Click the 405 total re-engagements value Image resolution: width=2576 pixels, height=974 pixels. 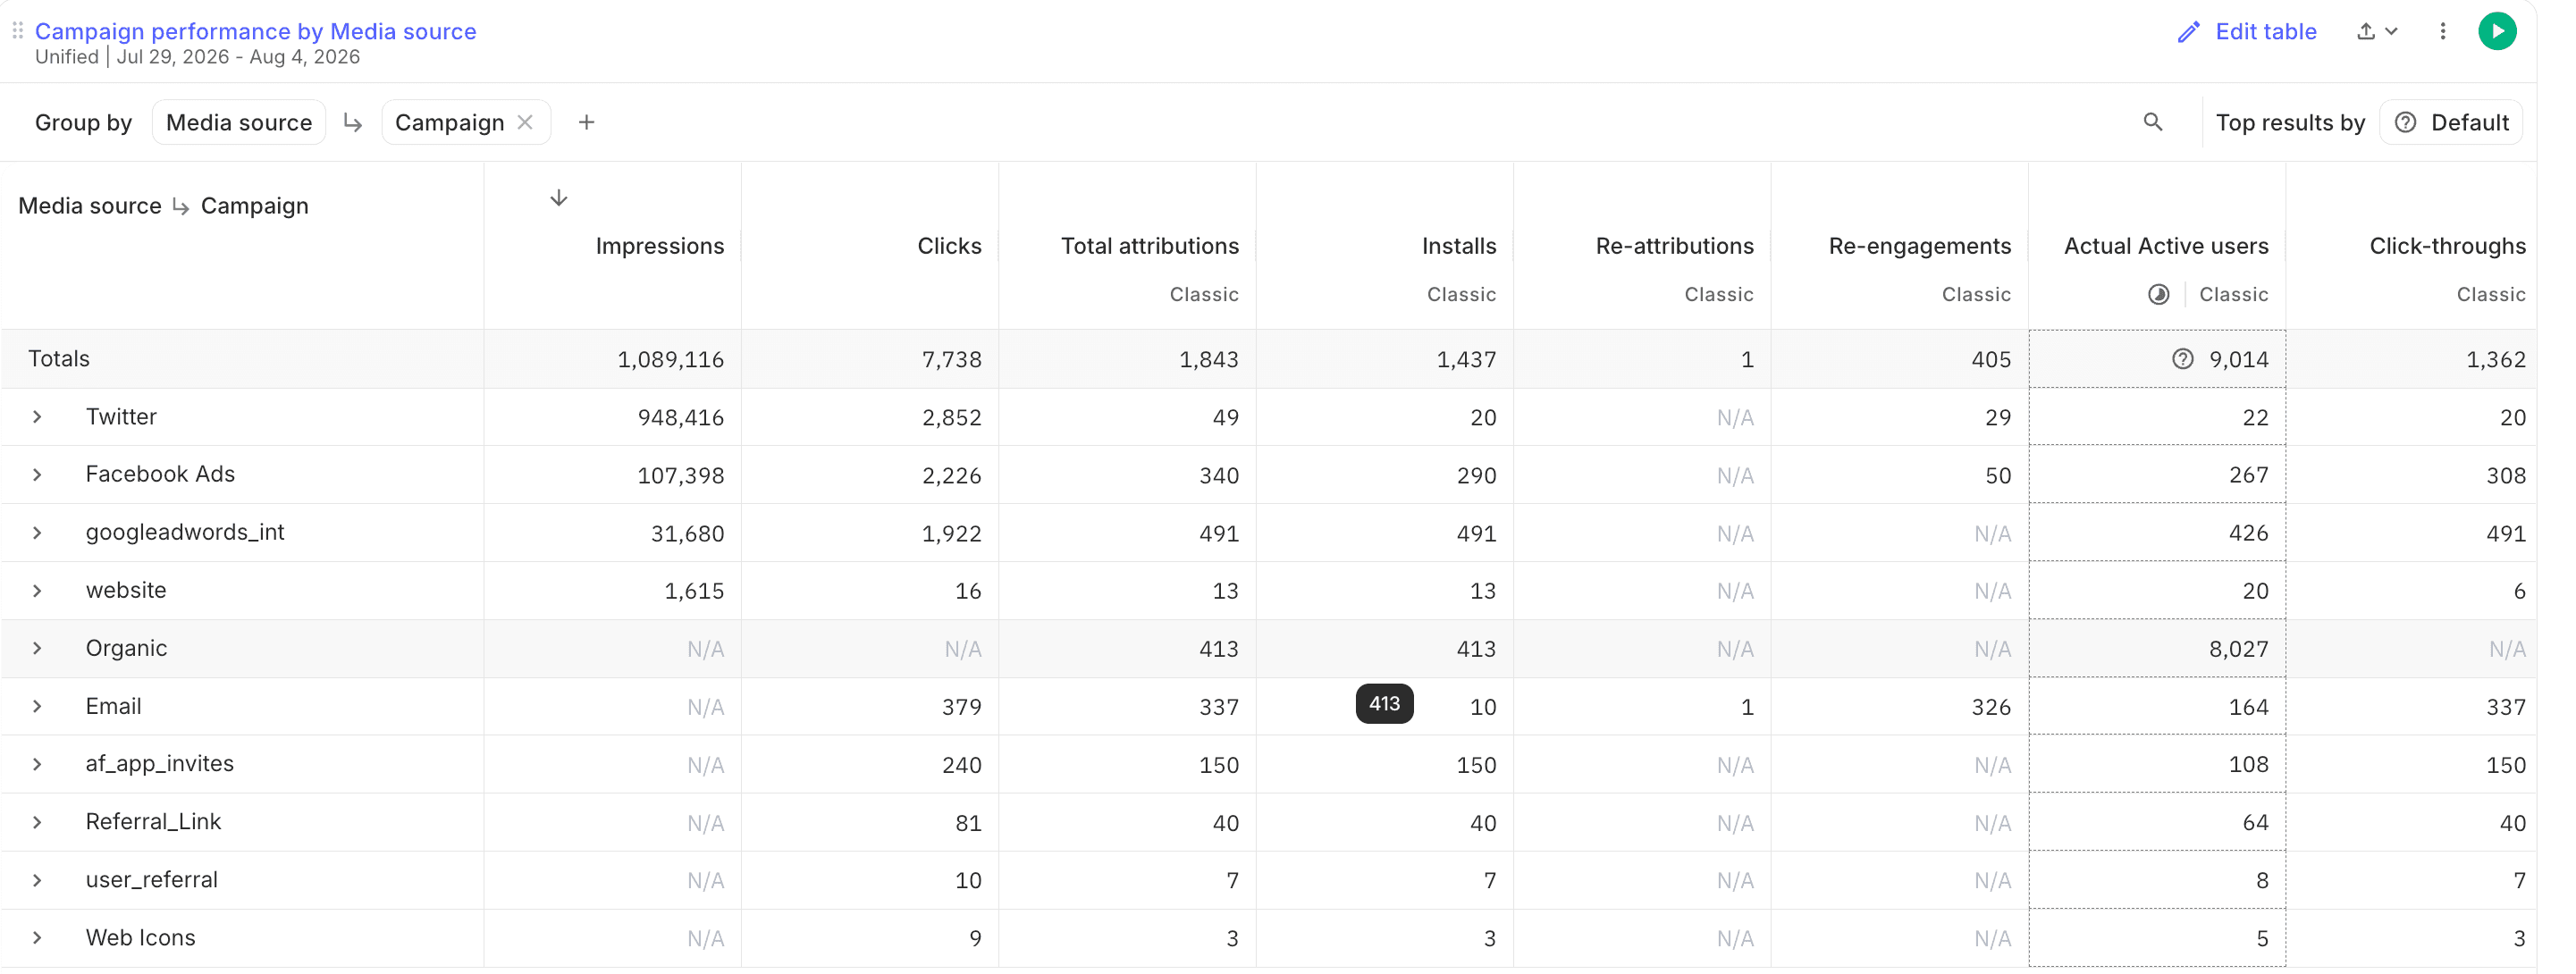tap(1991, 360)
